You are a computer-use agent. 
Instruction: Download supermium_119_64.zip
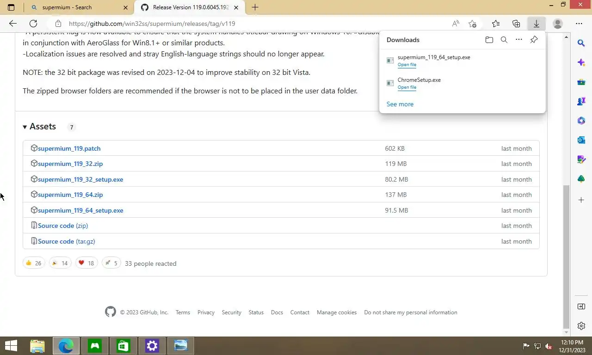click(70, 195)
